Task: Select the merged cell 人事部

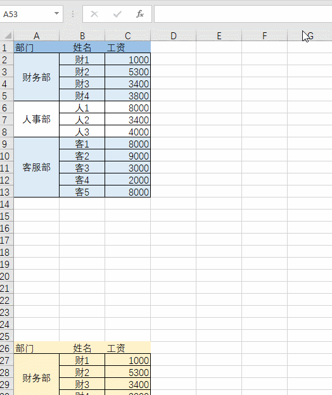Action: click(x=37, y=120)
